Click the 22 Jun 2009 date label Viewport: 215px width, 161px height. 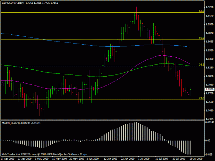[128, 159]
